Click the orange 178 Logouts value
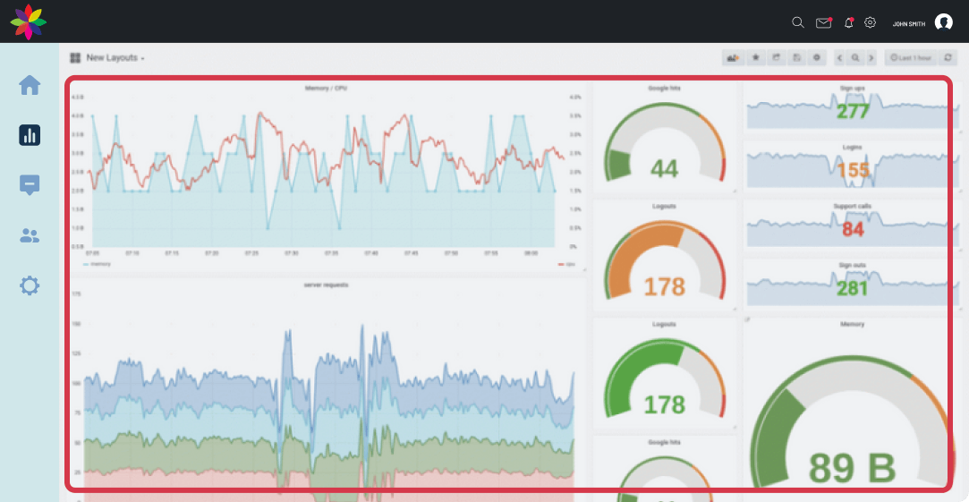 tap(664, 287)
